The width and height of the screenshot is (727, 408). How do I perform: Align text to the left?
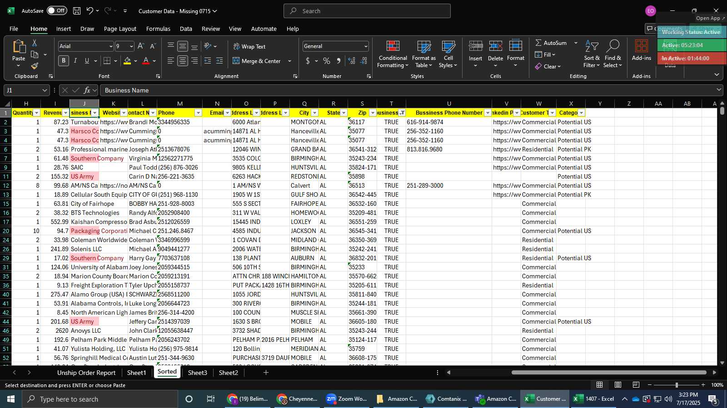click(x=171, y=61)
